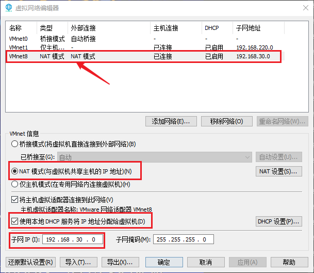Click the 添加网络 button
This screenshot has height=273, width=314.
(x=171, y=121)
